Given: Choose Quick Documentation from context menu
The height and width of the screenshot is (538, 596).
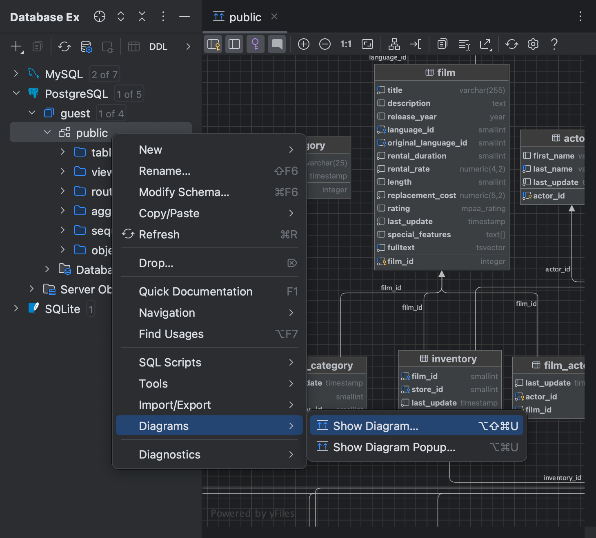Looking at the screenshot, I should [x=196, y=291].
